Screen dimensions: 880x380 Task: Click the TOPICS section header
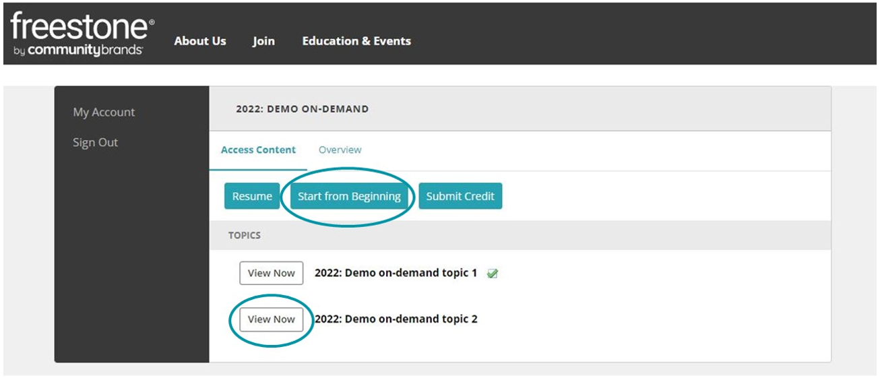[x=245, y=236]
